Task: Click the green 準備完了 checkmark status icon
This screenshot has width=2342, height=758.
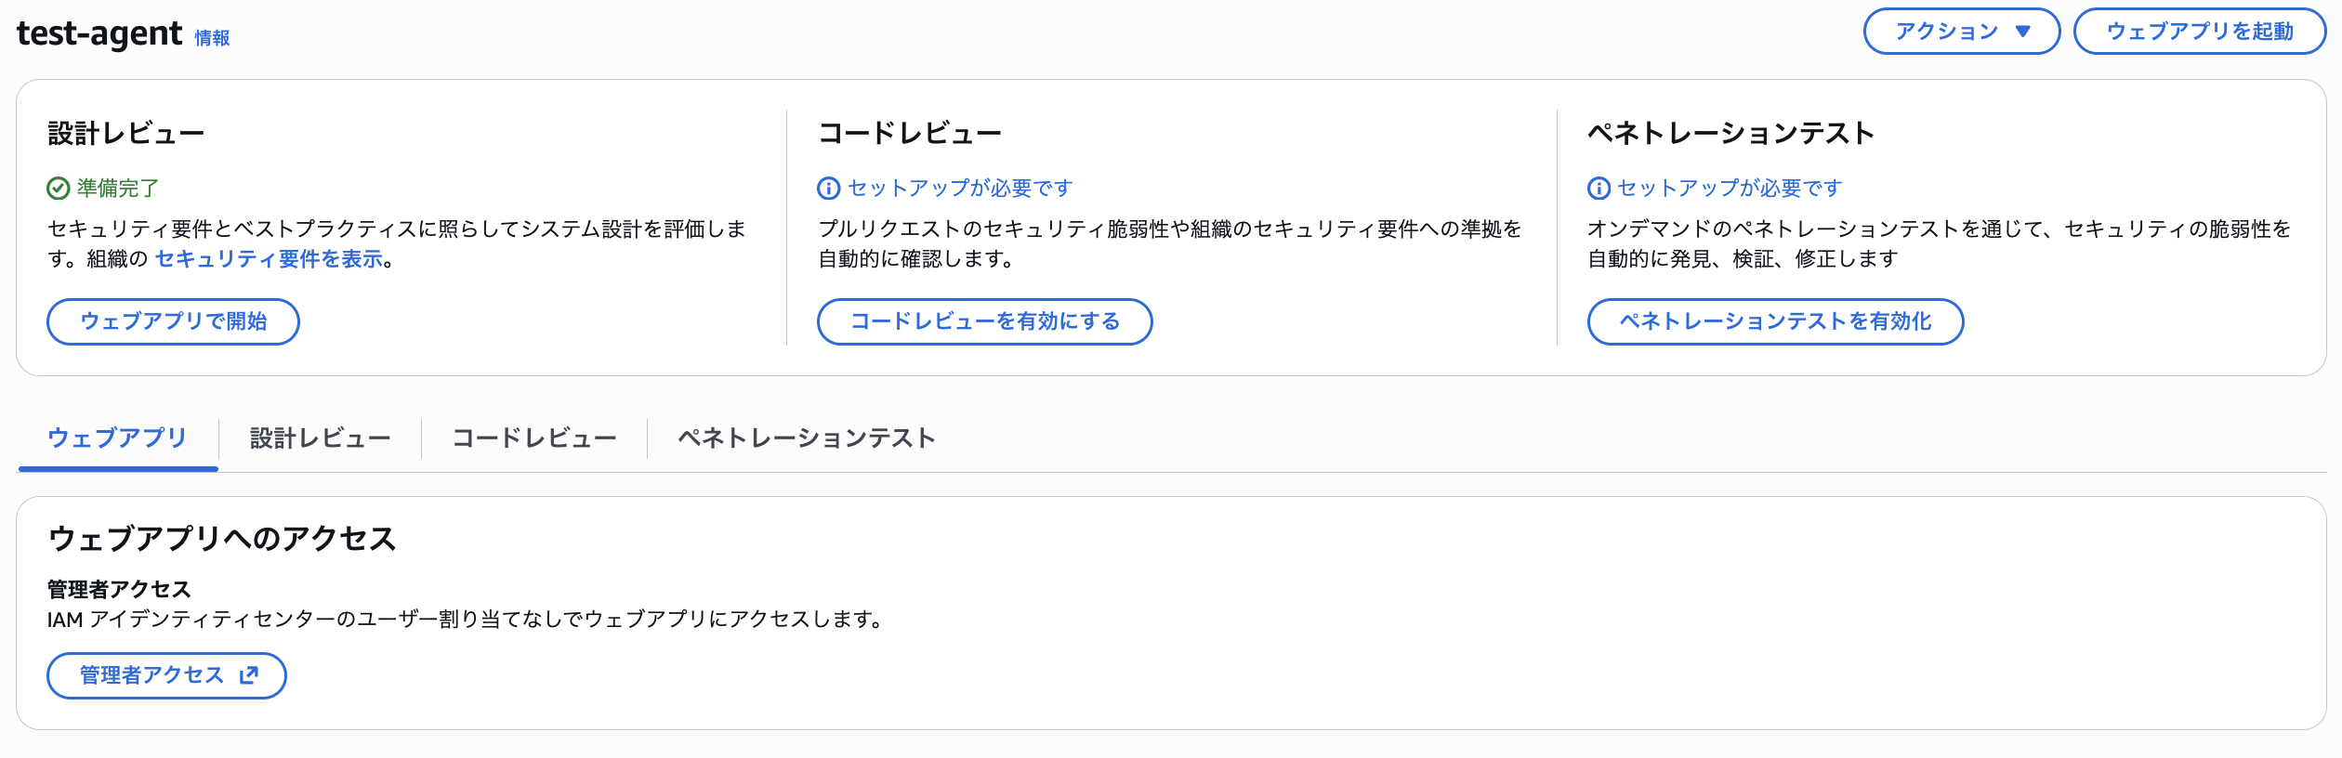Action: click(59, 189)
